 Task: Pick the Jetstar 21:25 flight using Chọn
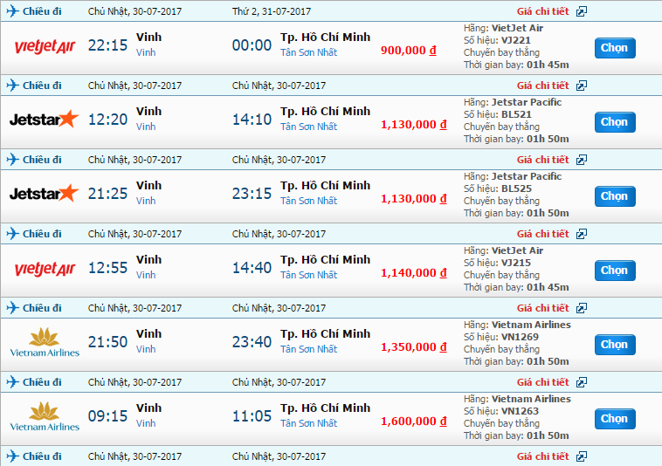click(615, 196)
